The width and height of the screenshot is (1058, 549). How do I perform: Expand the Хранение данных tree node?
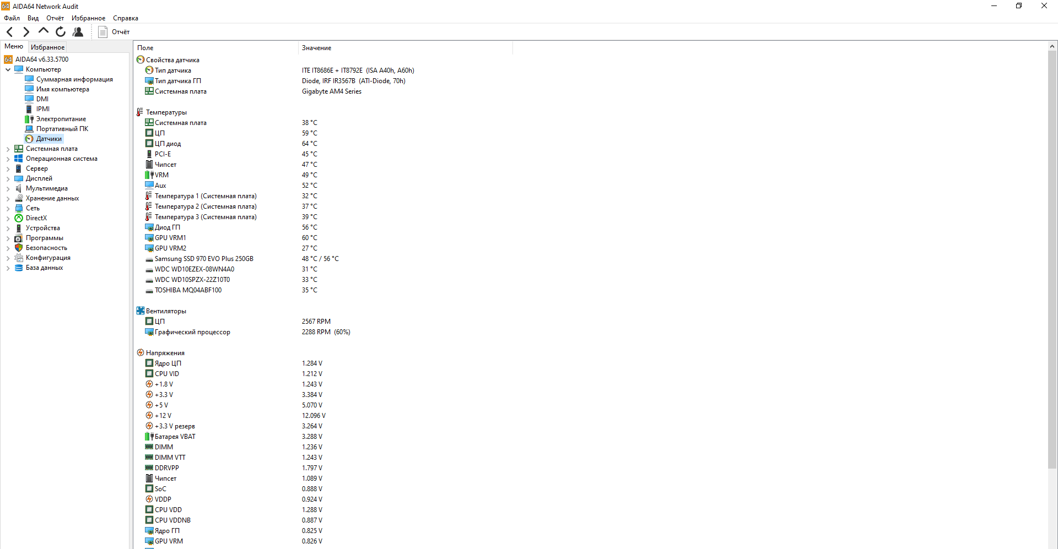point(8,198)
